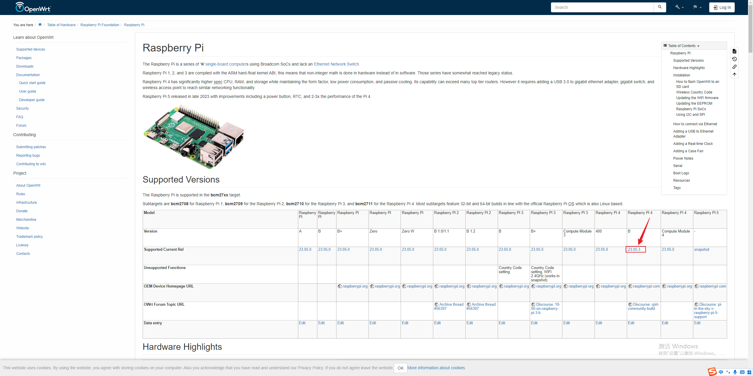Click the OpenWrt logo
Image resolution: width=753 pixels, height=376 pixels.
33,7
